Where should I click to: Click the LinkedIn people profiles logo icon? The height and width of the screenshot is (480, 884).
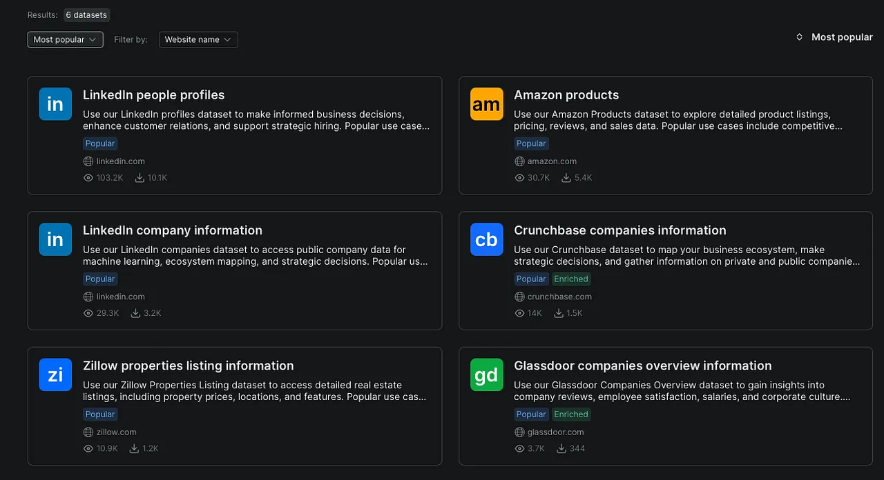(55, 104)
